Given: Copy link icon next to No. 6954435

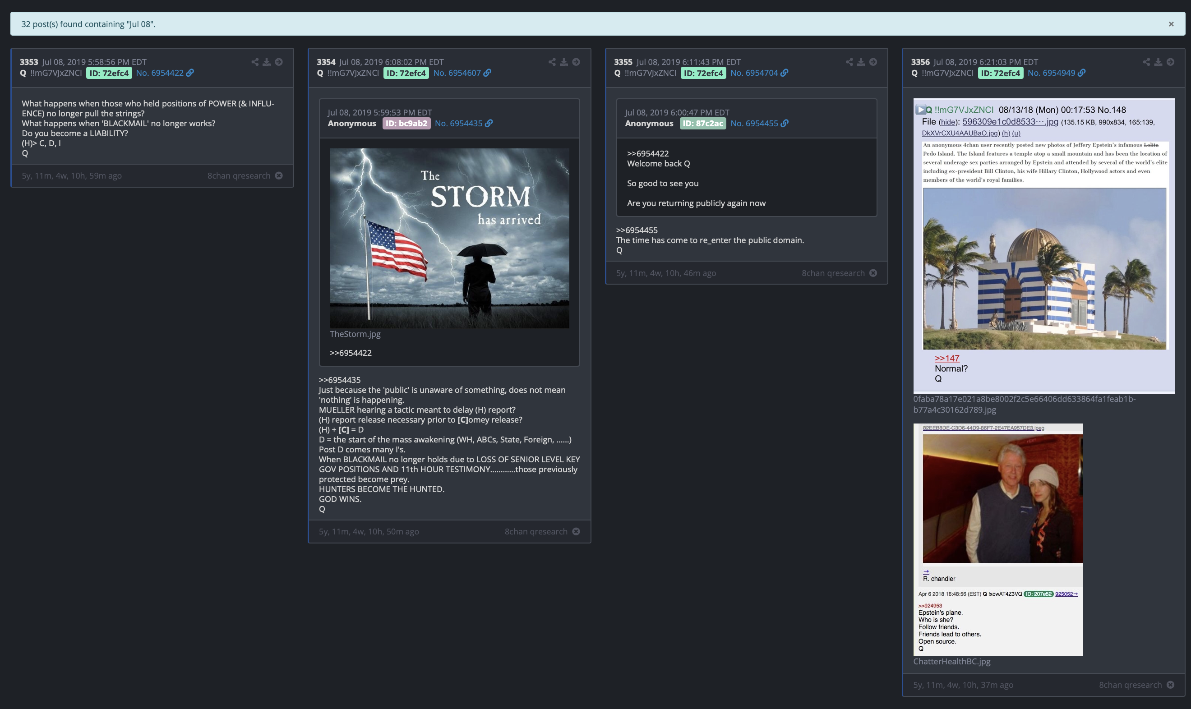Looking at the screenshot, I should pos(489,123).
